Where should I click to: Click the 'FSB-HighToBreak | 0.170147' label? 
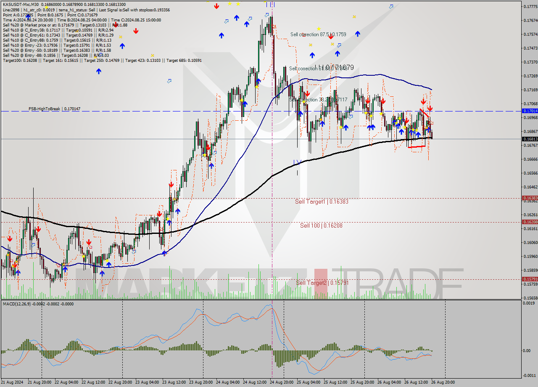point(54,109)
